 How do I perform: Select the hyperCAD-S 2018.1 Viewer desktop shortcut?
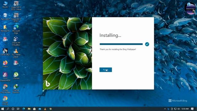16,6
